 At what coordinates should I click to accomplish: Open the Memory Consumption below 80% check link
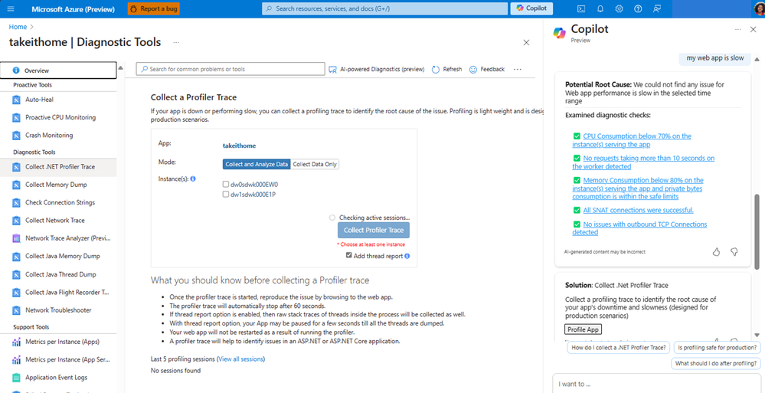pos(638,188)
